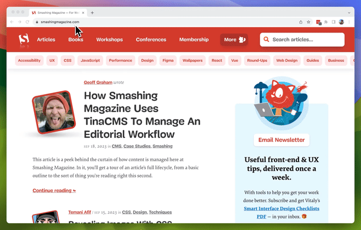The width and height of the screenshot is (361, 230).
Task: Open the Chrome profile avatar
Action: coord(341,22)
